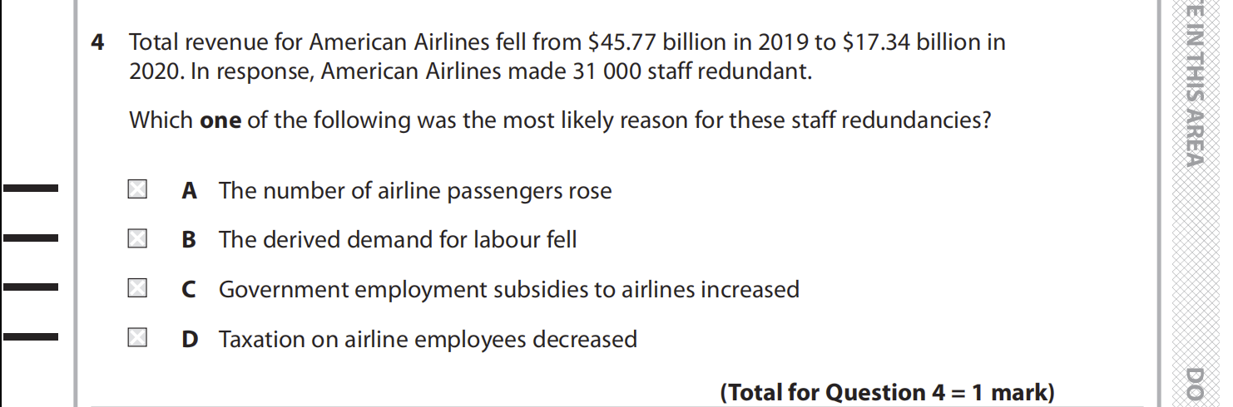
Task: Tick the checkbox for option A
Action: [x=137, y=190]
